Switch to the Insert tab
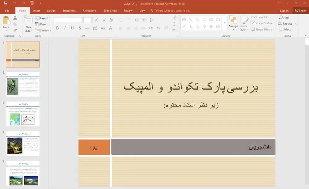This screenshot has width=309, height=189. pyautogui.click(x=36, y=10)
